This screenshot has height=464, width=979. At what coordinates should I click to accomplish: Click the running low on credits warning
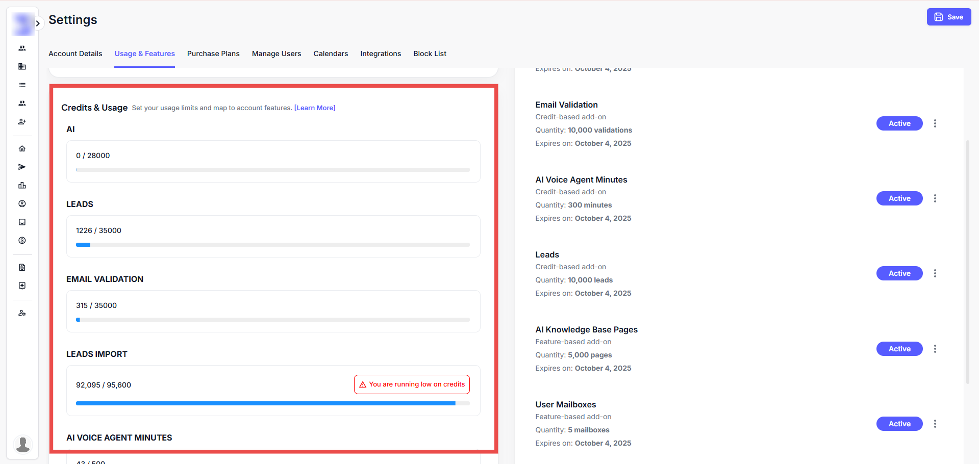click(x=412, y=384)
